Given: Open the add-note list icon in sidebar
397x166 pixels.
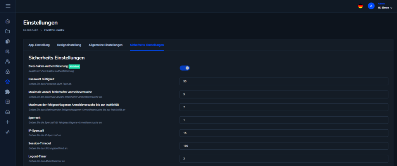Looking at the screenshot, I should click(x=8, y=51).
